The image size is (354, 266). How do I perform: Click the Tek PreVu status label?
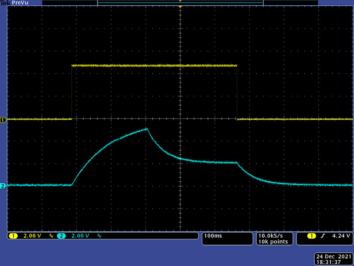coord(14,3)
